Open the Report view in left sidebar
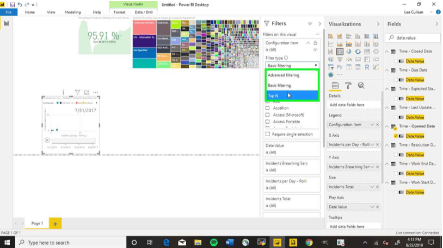443x248 pixels. click(x=6, y=23)
